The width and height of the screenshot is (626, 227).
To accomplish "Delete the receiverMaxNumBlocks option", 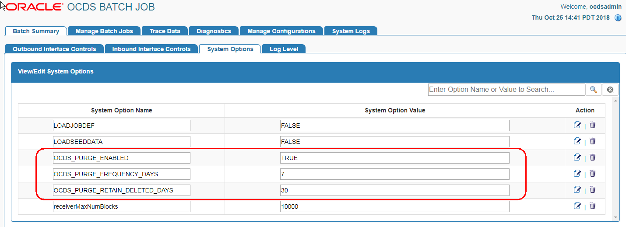I will (592, 206).
